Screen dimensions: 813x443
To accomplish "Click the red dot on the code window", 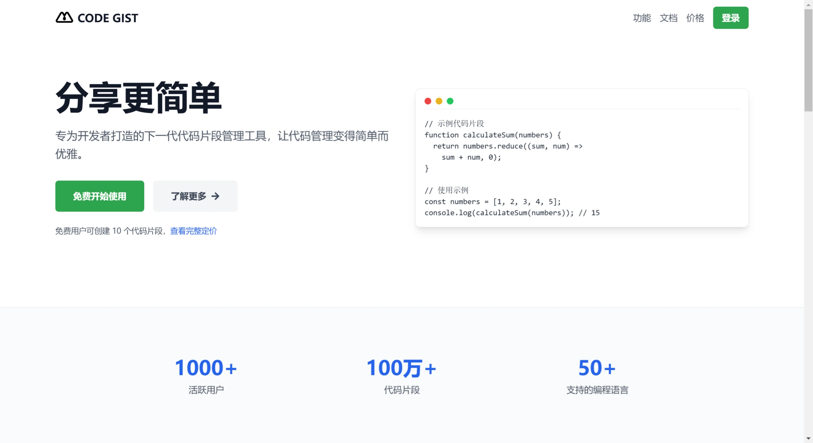I will 428,101.
